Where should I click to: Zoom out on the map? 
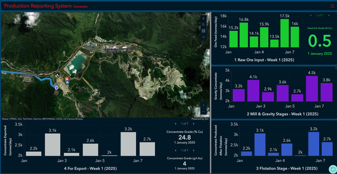[203, 112]
